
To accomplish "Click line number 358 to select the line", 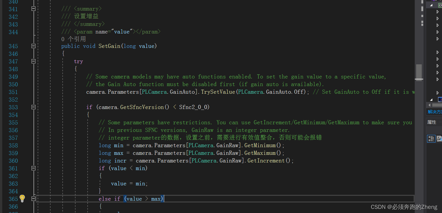I will (x=13, y=145).
